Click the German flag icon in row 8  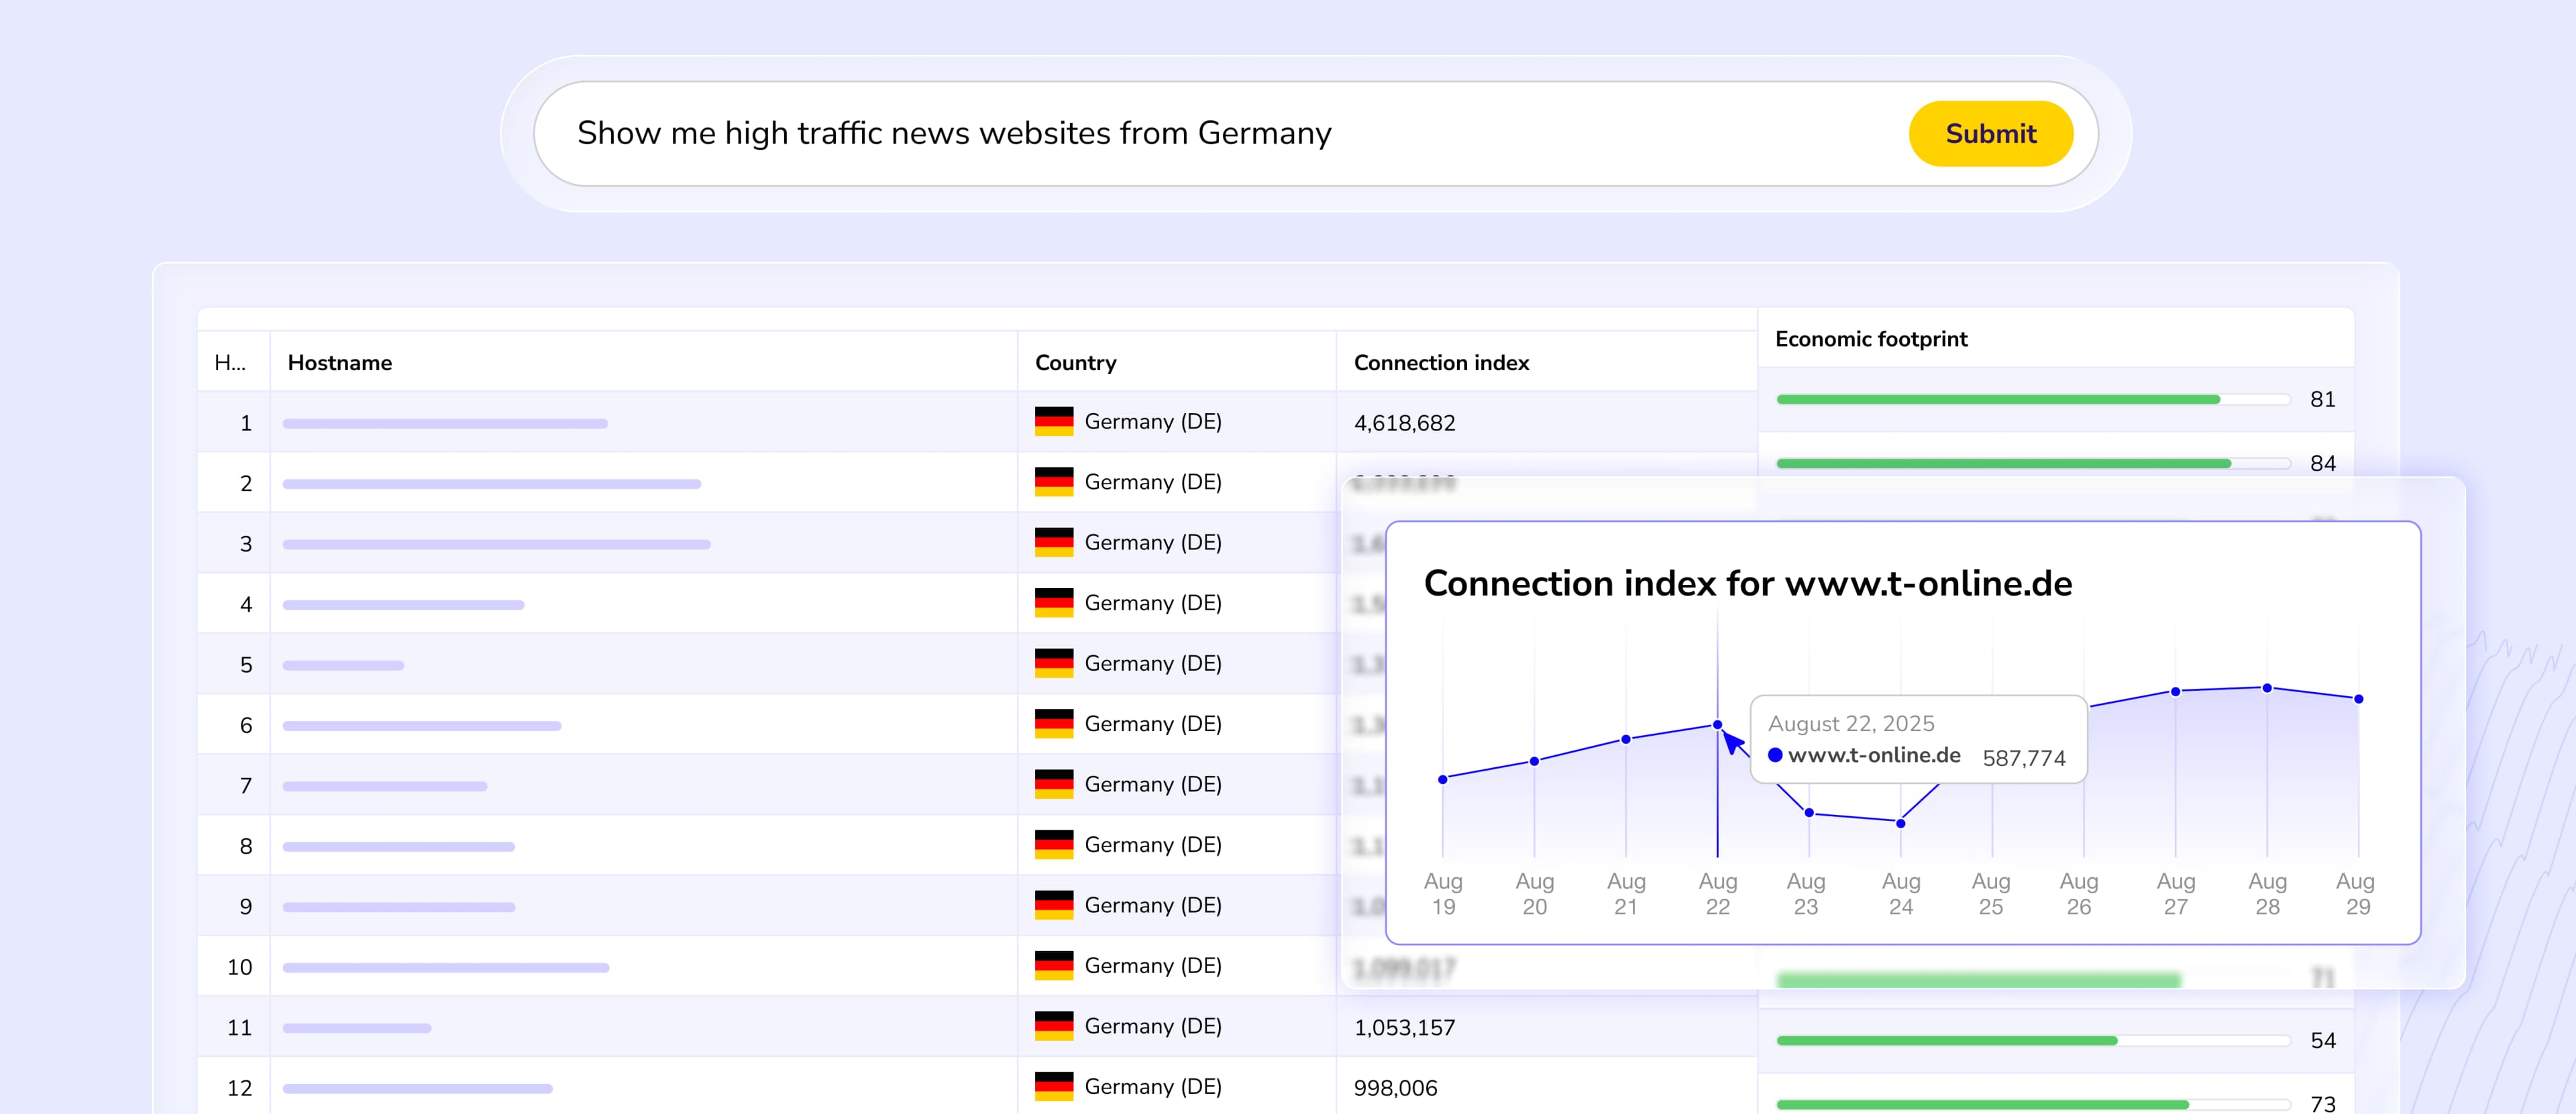click(x=1053, y=845)
